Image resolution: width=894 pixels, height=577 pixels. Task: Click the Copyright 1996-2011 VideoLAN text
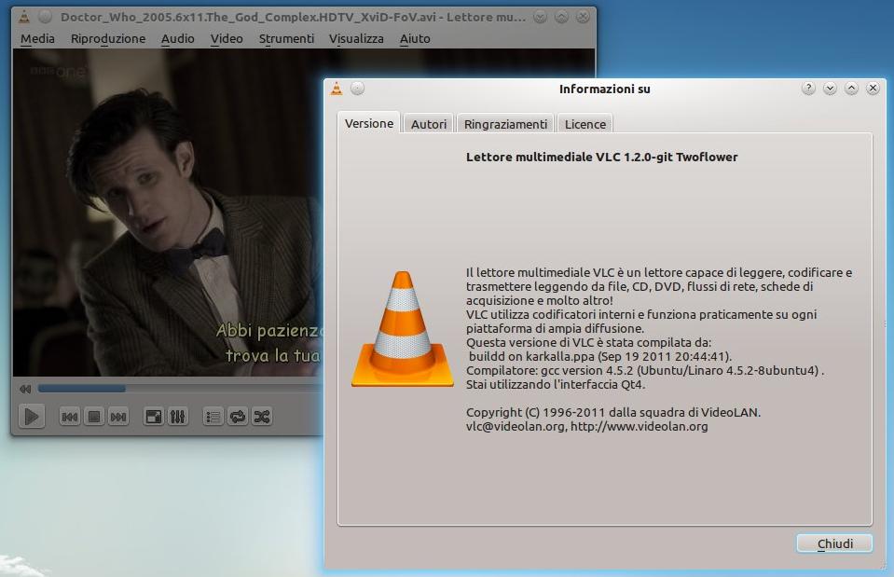[612, 412]
